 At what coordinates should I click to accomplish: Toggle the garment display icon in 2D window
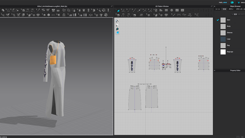(118, 25)
